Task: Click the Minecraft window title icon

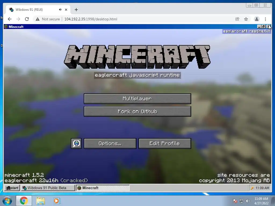Action: 6,27
